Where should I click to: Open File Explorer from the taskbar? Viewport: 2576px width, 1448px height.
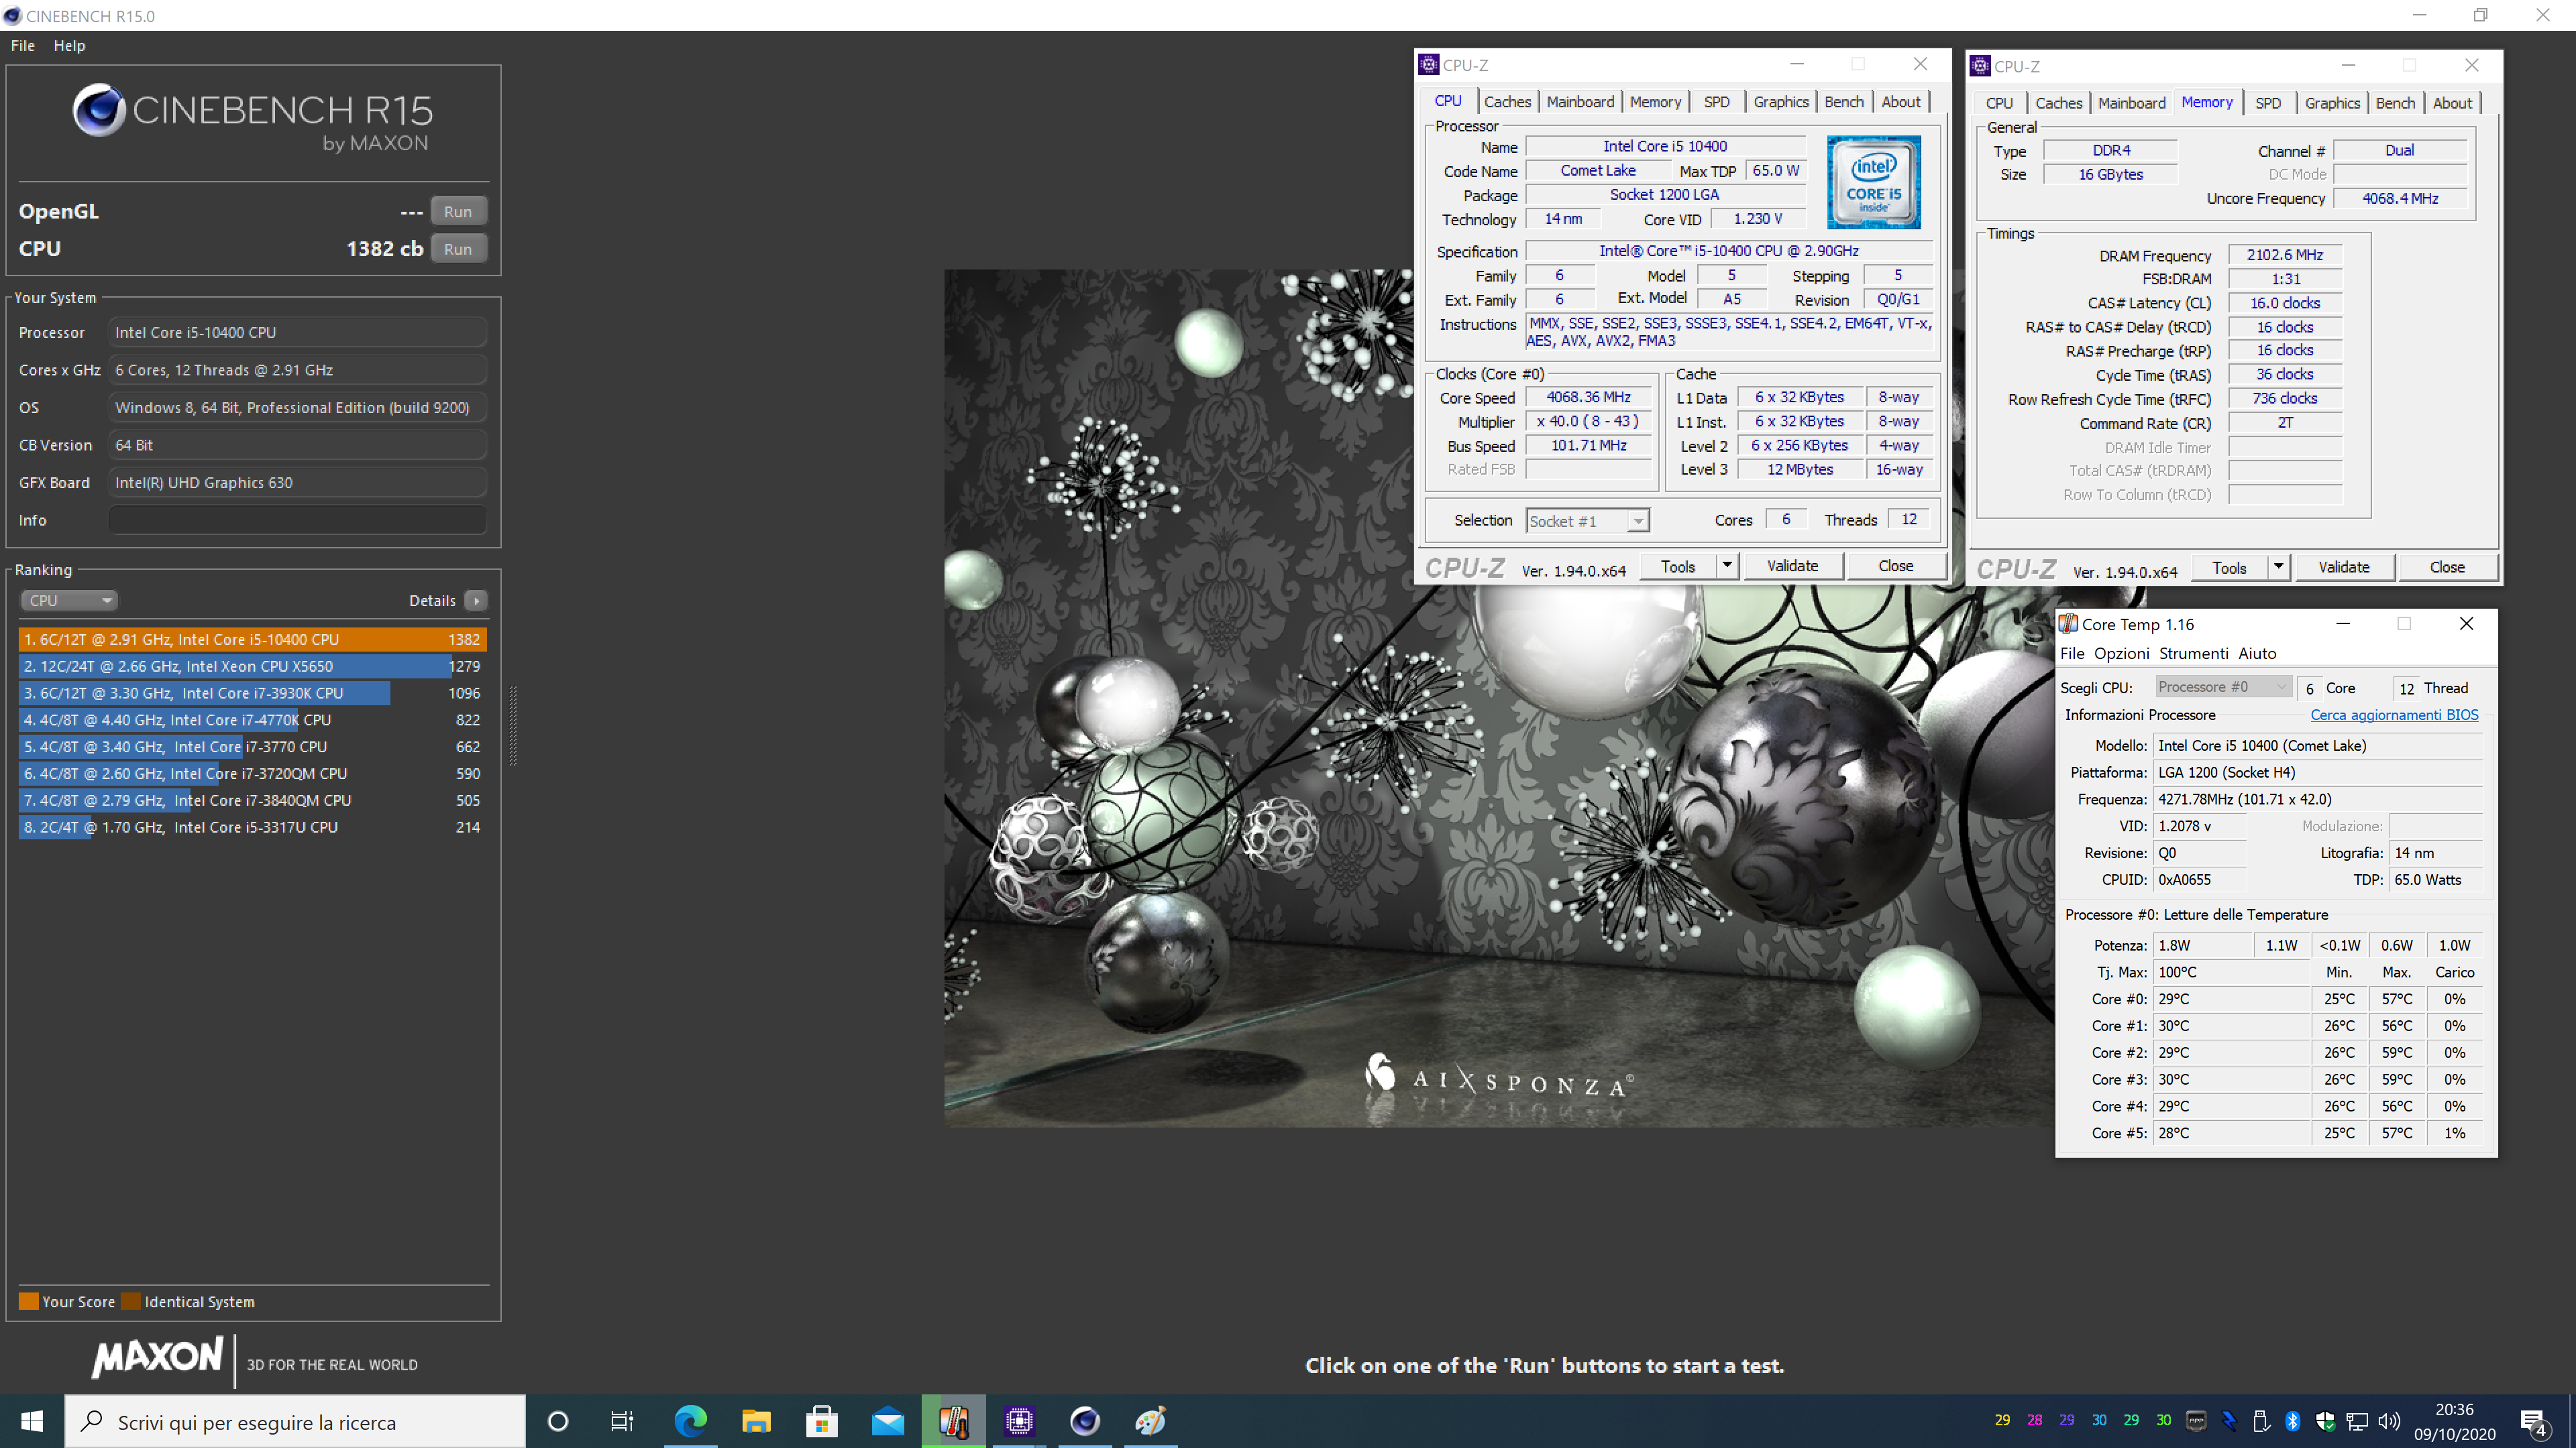756,1421
